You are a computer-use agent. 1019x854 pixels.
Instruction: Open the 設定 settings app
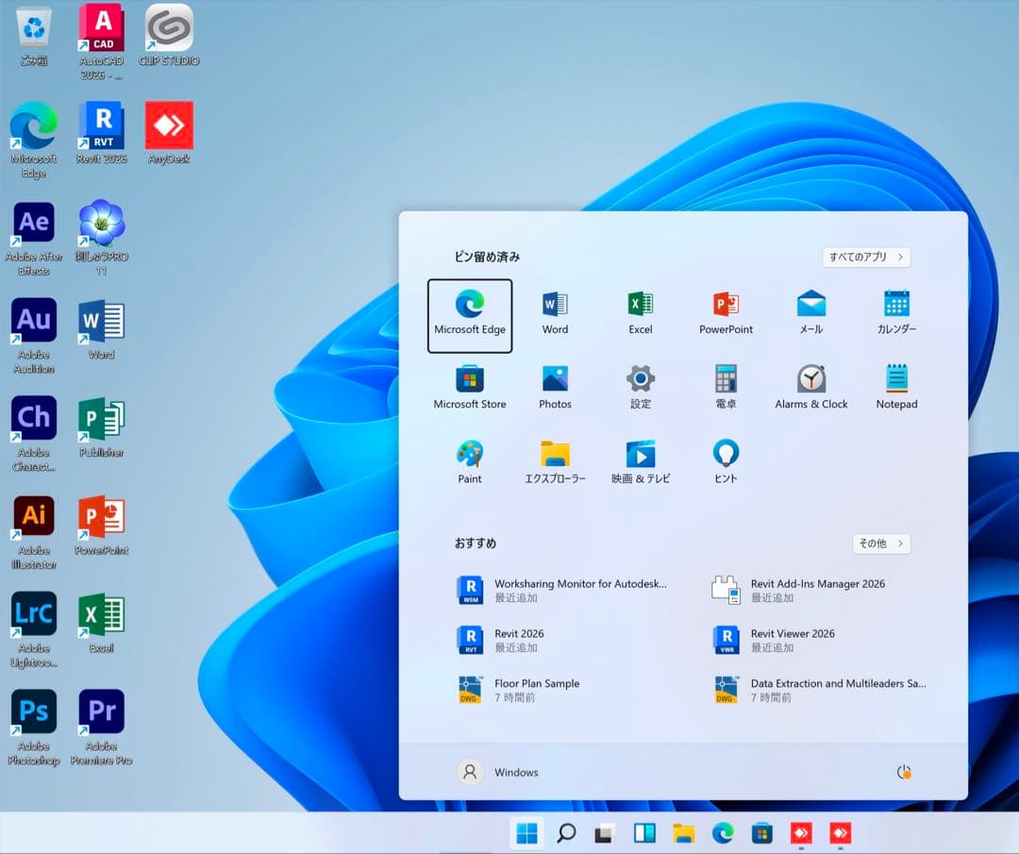(641, 388)
